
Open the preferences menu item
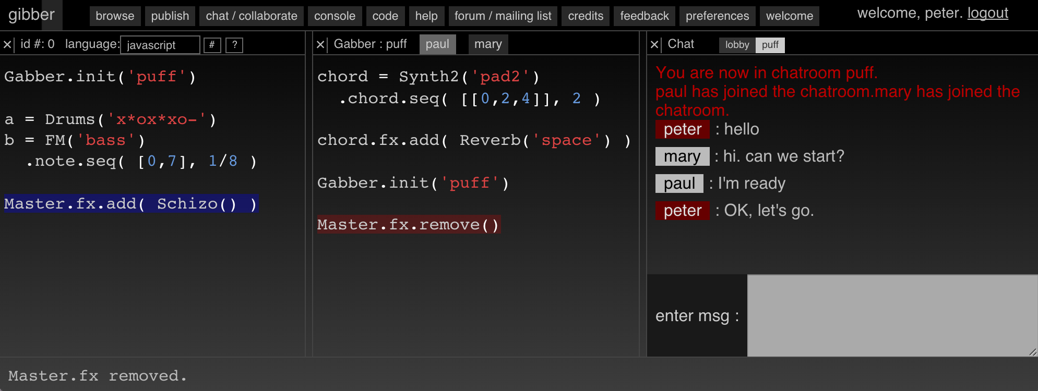point(717,16)
